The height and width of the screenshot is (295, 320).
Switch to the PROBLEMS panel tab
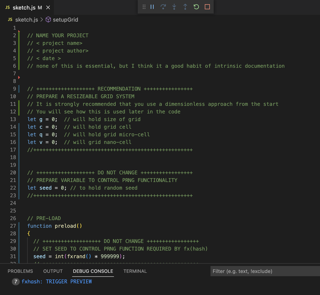pyautogui.click(x=20, y=271)
